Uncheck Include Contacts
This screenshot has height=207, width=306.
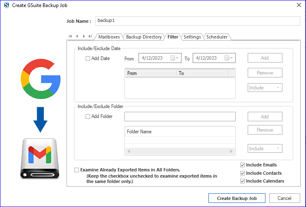pyautogui.click(x=242, y=173)
